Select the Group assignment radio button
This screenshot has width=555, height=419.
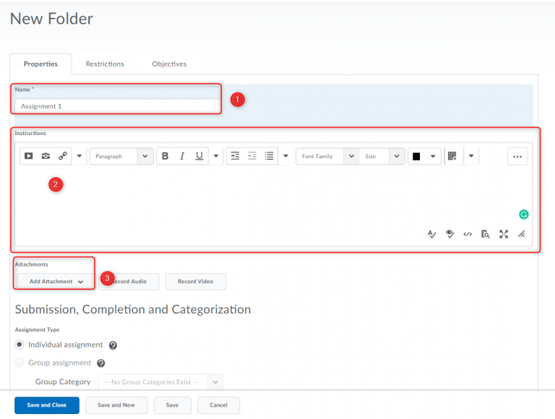[20, 363]
